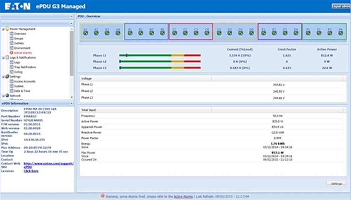The width and height of the screenshot is (351, 200).
Task: Click the Phase L1 load bar
Action: click(160, 55)
